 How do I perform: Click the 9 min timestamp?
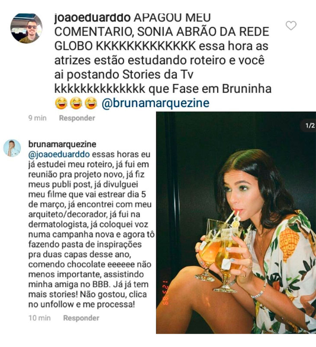pyautogui.click(x=37, y=118)
